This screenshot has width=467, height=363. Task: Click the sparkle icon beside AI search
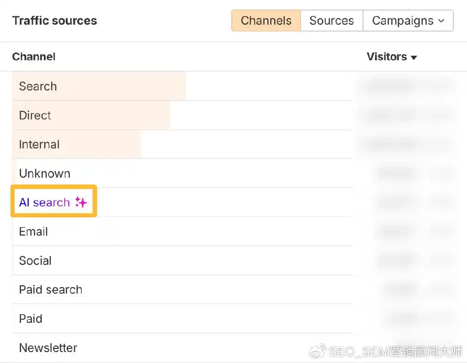coord(81,202)
